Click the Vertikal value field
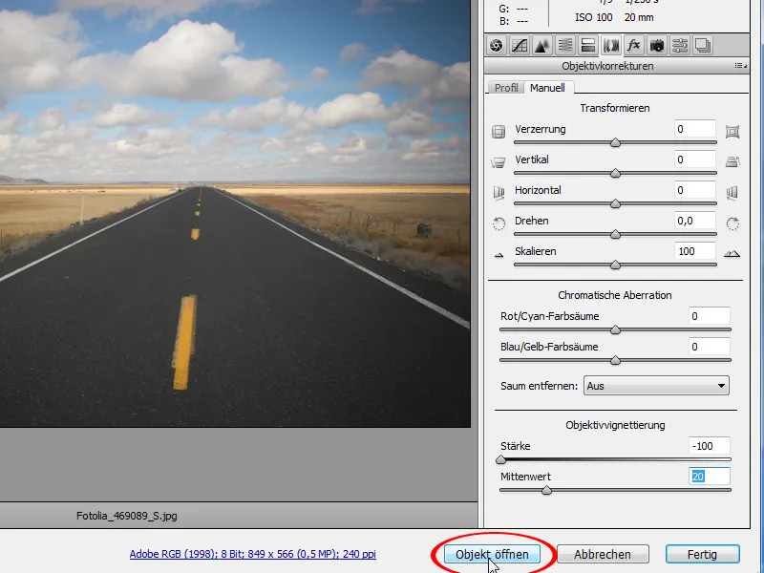The height and width of the screenshot is (573, 764). [695, 159]
